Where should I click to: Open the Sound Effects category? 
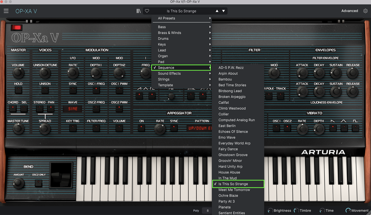182,73
